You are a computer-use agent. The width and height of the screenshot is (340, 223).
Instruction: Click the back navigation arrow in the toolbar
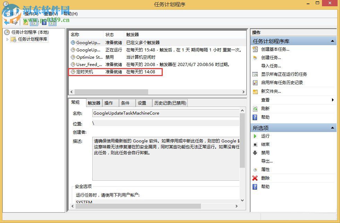point(7,22)
